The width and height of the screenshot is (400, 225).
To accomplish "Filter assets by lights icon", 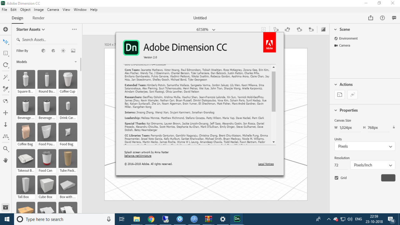I will [x=63, y=51].
